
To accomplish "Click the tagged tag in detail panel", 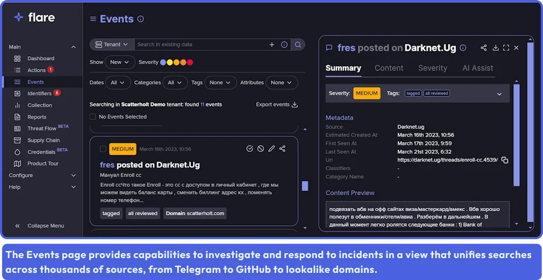I will (x=413, y=93).
